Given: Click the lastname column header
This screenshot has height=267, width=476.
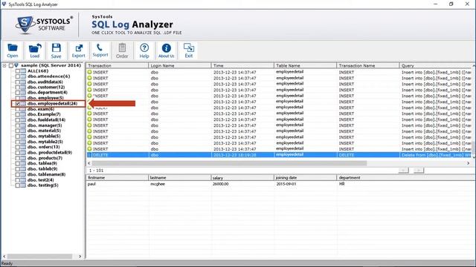Looking at the screenshot, I should click(180, 178).
